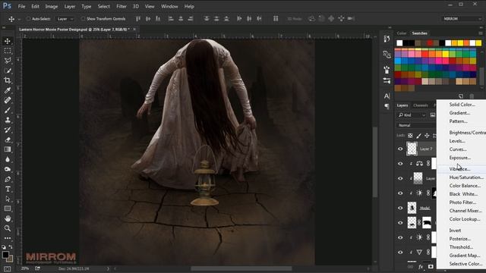486x273 pixels.
Task: Select the Horizontal Type tool
Action: pyautogui.click(x=8, y=189)
